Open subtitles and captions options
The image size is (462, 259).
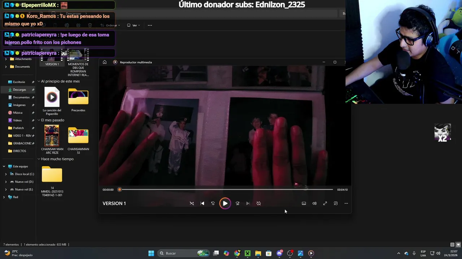click(304, 204)
